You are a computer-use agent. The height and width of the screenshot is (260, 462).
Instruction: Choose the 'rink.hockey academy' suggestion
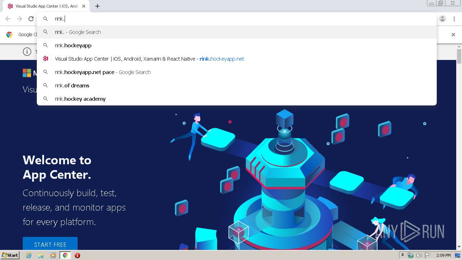(237, 99)
